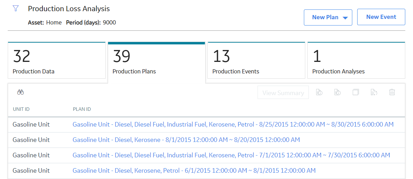This screenshot has width=413, height=179.
Task: Click the View Summary button
Action: click(283, 93)
